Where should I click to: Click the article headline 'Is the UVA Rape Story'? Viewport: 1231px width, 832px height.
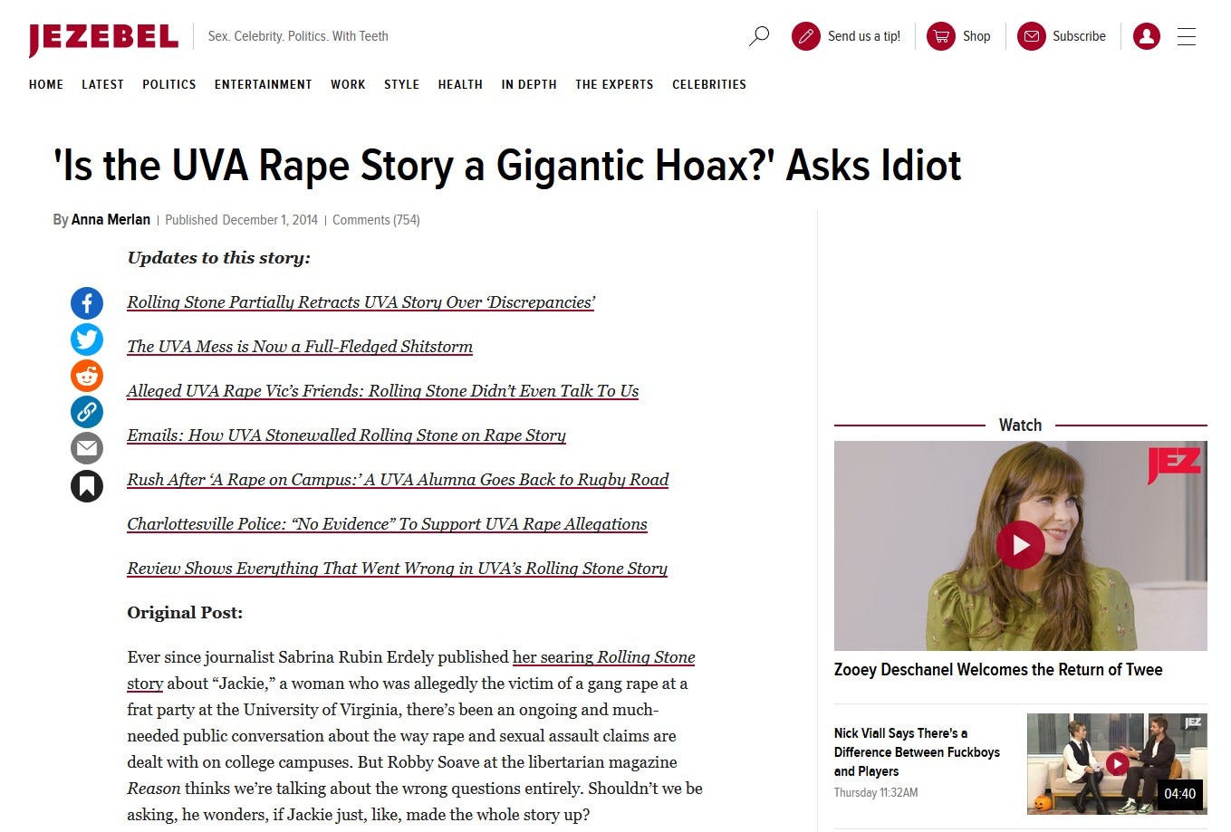[x=507, y=166]
